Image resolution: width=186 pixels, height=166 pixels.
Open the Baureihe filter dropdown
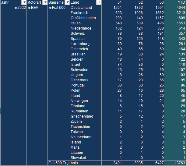(x=67, y=2)
